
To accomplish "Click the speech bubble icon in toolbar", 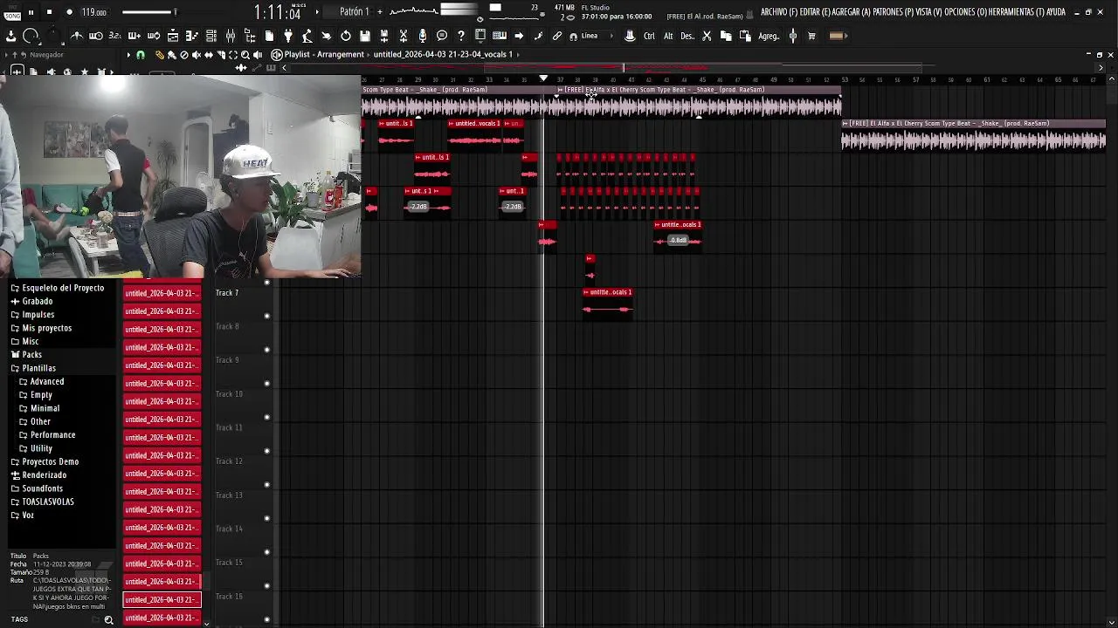I will point(442,36).
